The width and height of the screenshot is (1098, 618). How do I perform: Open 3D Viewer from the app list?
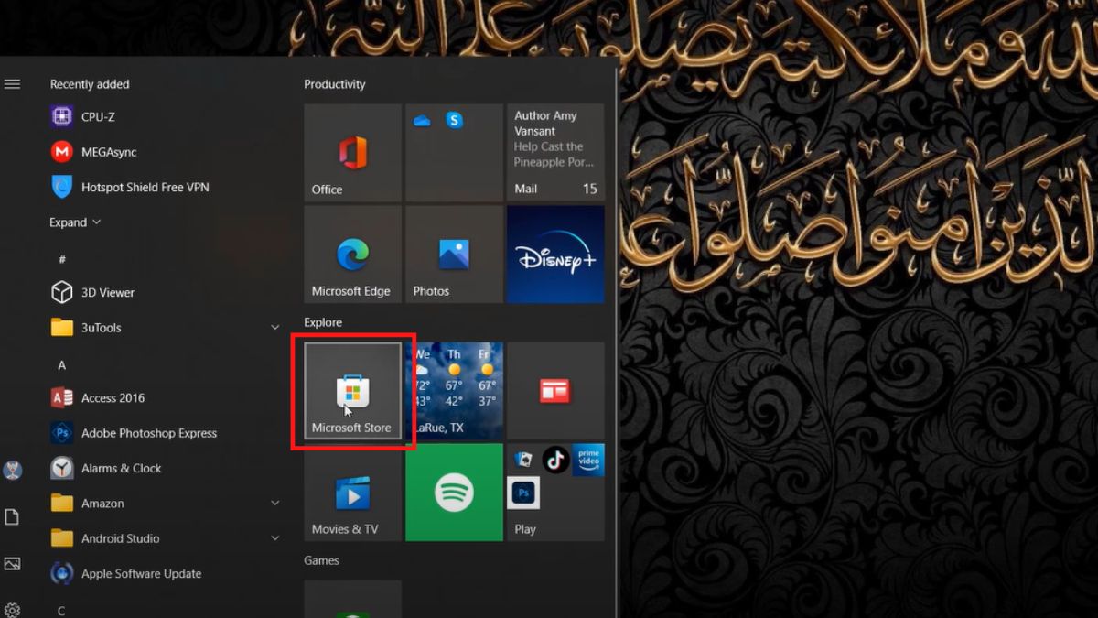[x=165, y=293]
